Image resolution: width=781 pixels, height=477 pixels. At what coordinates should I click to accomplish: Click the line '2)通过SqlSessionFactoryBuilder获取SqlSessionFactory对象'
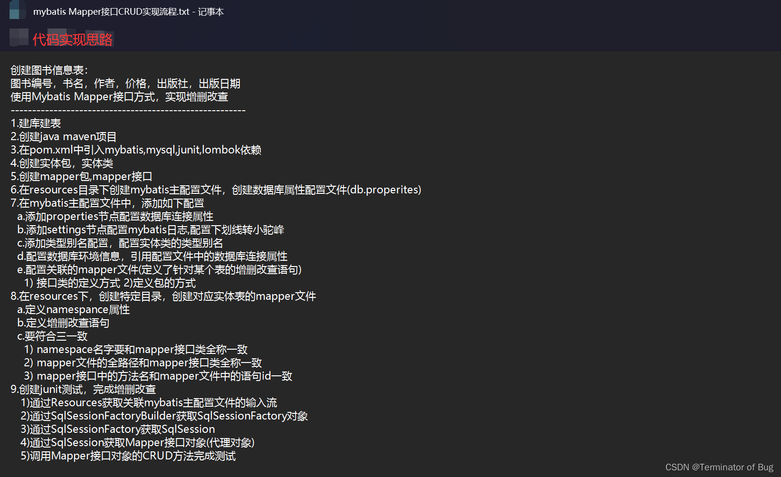[164, 416]
